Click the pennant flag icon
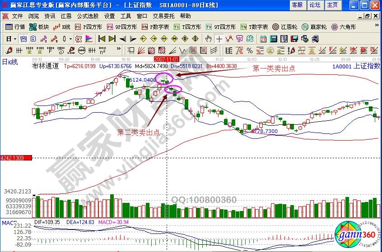 pyautogui.click(x=89, y=38)
